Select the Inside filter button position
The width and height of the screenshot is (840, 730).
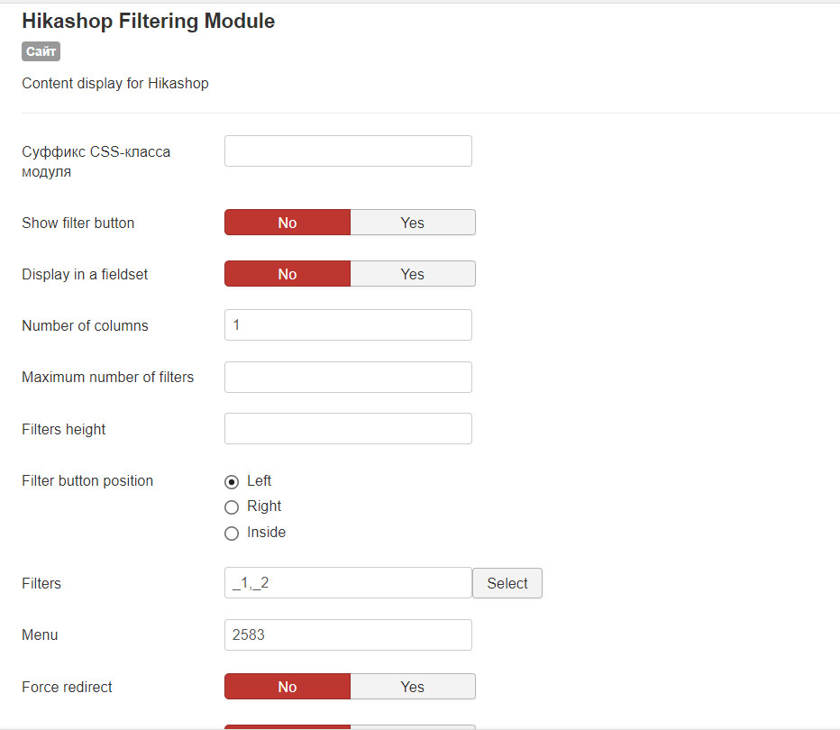232,534
